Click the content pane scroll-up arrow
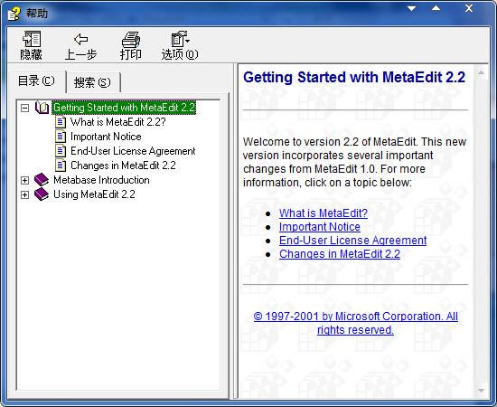Screen dimensions: 497x407 [x=481, y=72]
